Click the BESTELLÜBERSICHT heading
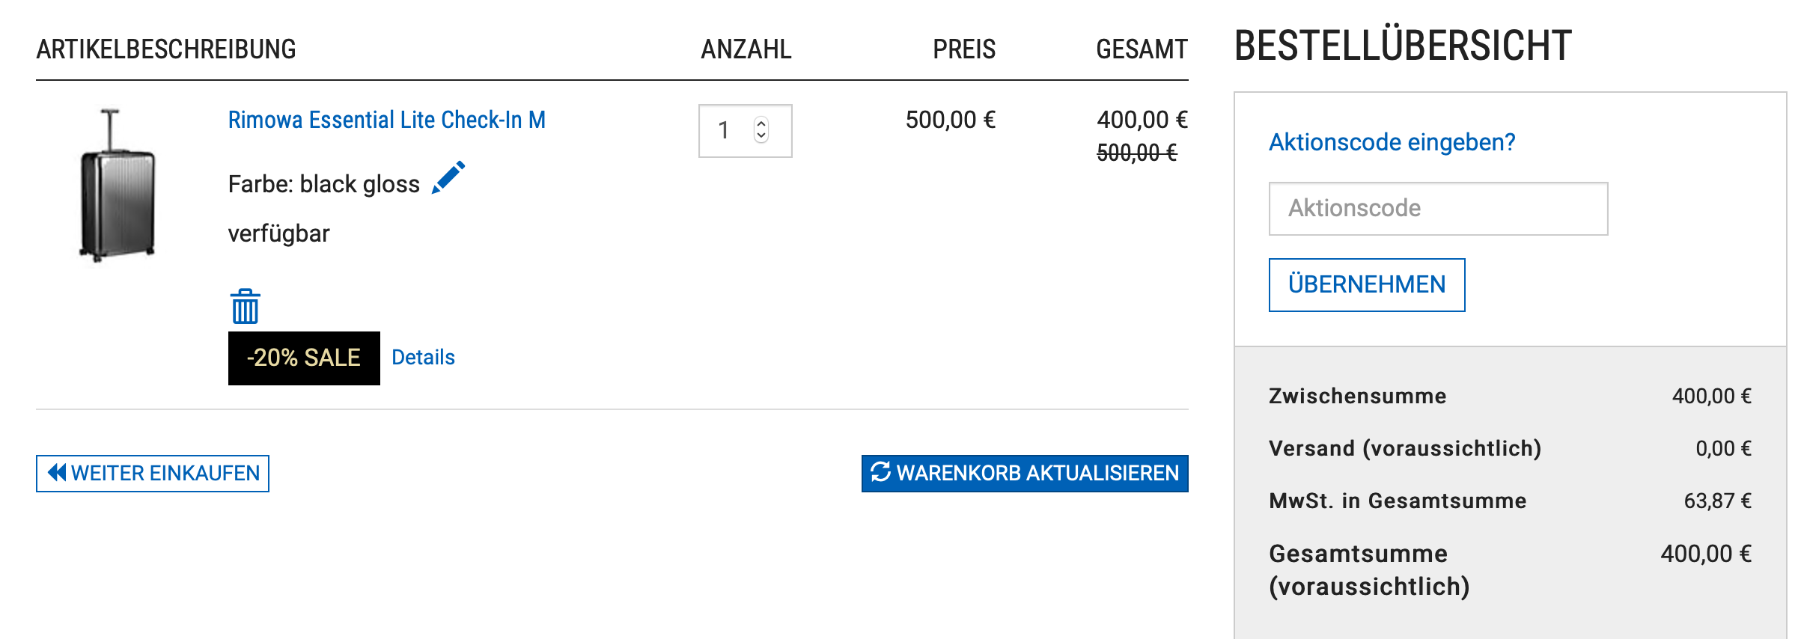Screen dimensions: 1801x639 click(1402, 46)
